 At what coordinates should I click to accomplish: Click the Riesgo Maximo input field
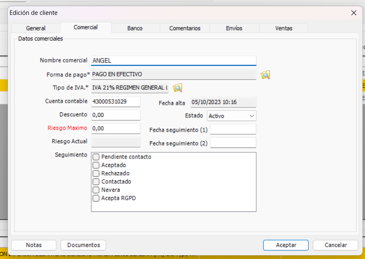[116, 128]
